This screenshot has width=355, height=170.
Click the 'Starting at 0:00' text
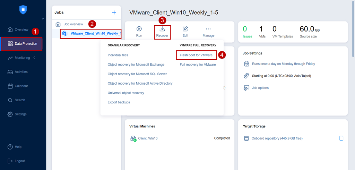(x=282, y=76)
